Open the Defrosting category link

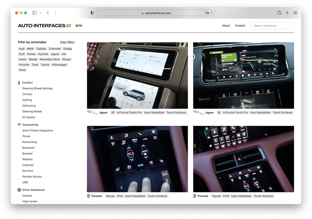pos(29,106)
